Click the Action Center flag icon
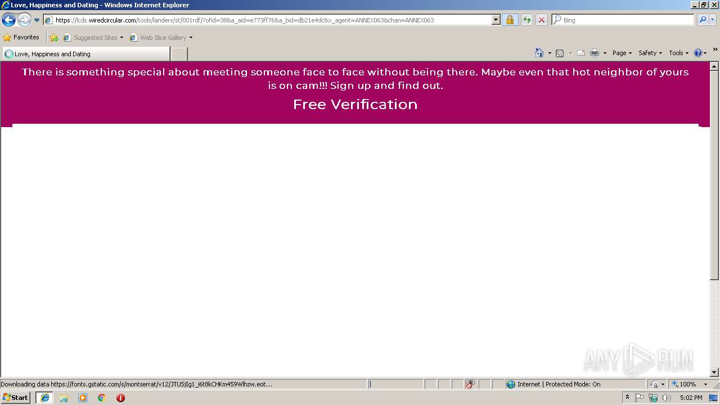Viewport: 720px width, 405px height. [x=640, y=398]
